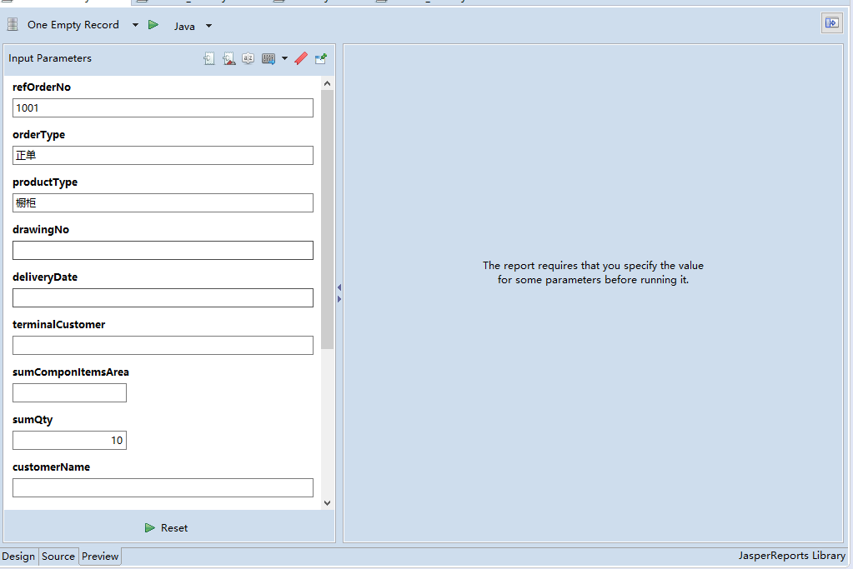Toggle a-z sort of parameters

tap(248, 58)
